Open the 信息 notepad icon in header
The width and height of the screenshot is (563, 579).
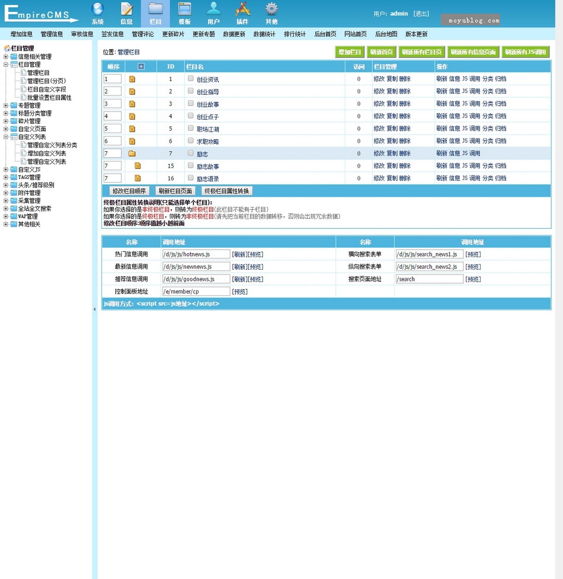point(127,9)
